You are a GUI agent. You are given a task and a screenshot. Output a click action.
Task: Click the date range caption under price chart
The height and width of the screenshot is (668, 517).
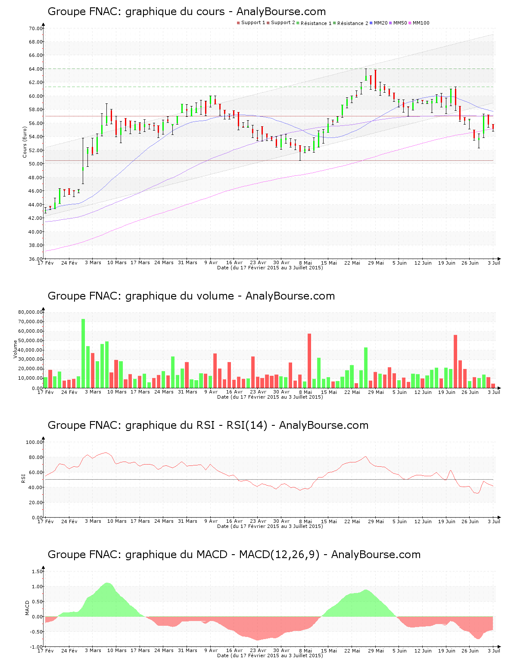pyautogui.click(x=270, y=268)
